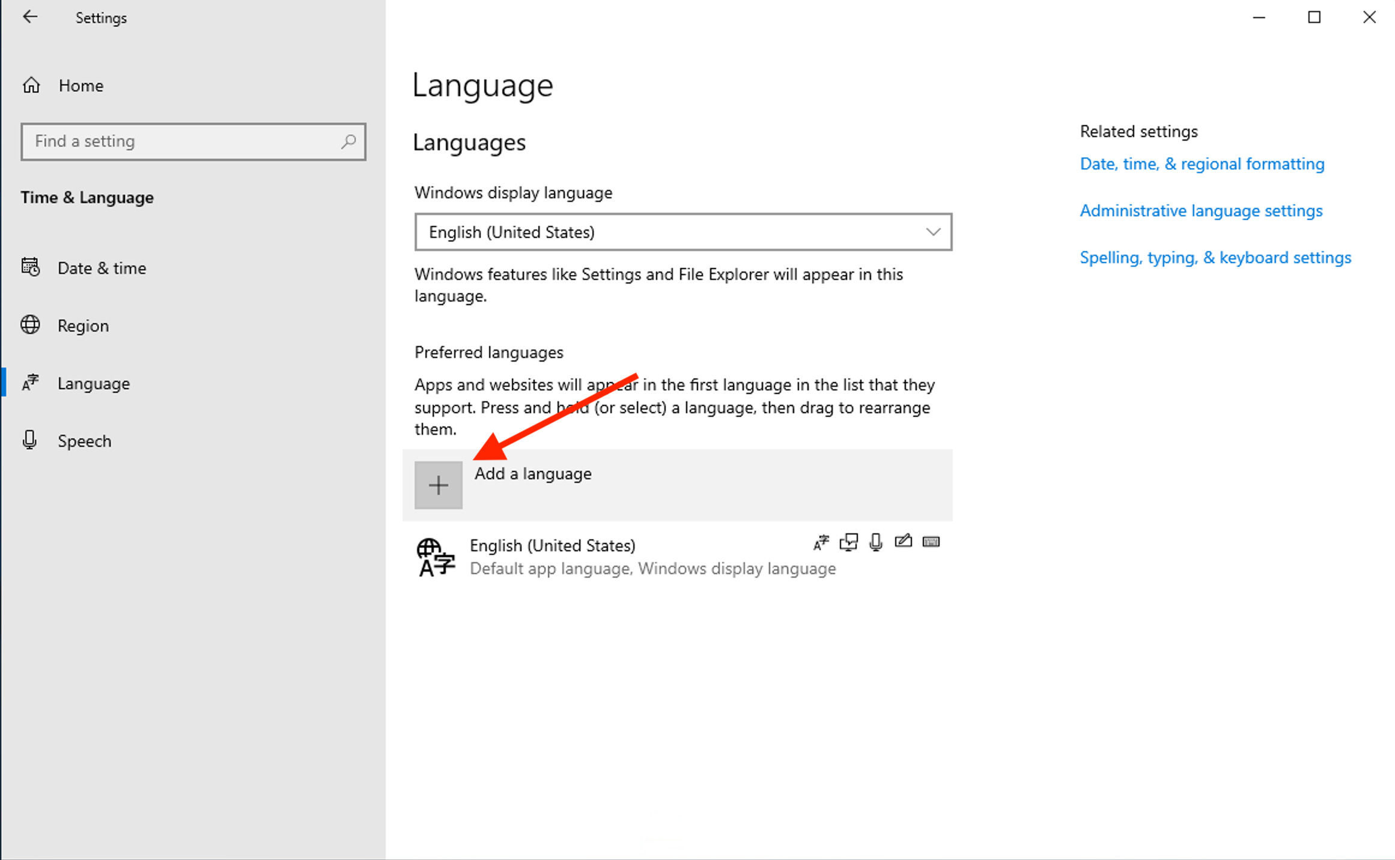
Task: Click the Language sidebar icon
Action: 30,383
